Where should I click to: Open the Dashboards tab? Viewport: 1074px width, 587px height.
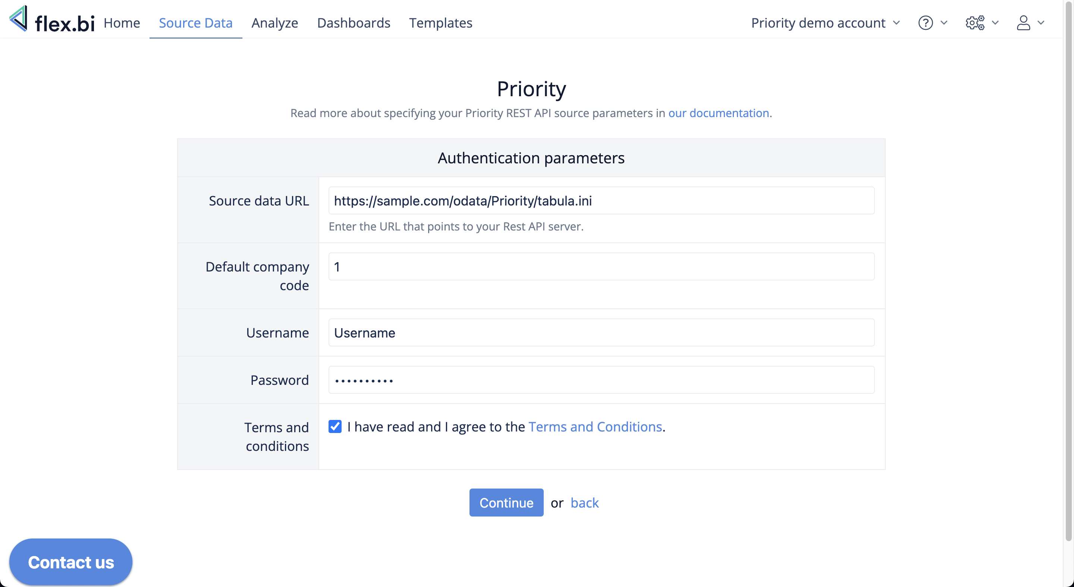pos(354,23)
